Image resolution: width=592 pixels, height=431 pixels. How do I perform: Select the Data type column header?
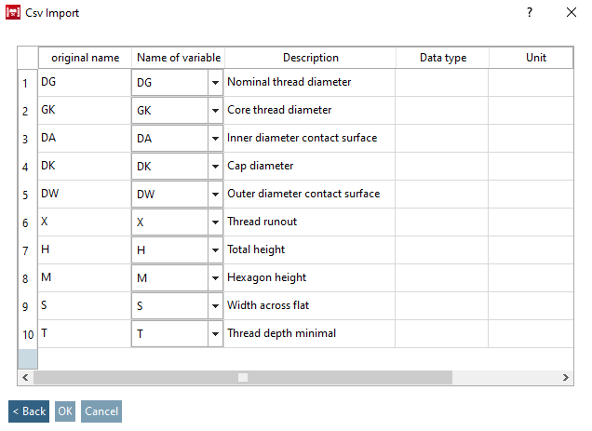click(x=442, y=58)
